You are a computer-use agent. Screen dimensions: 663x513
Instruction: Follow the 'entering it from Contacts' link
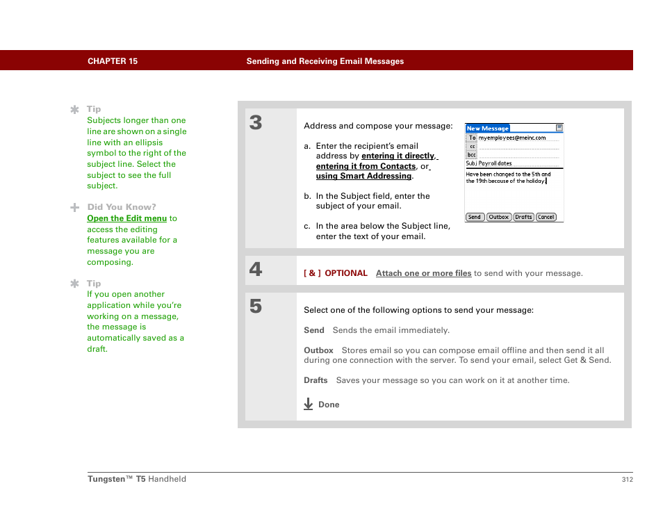pyautogui.click(x=366, y=166)
